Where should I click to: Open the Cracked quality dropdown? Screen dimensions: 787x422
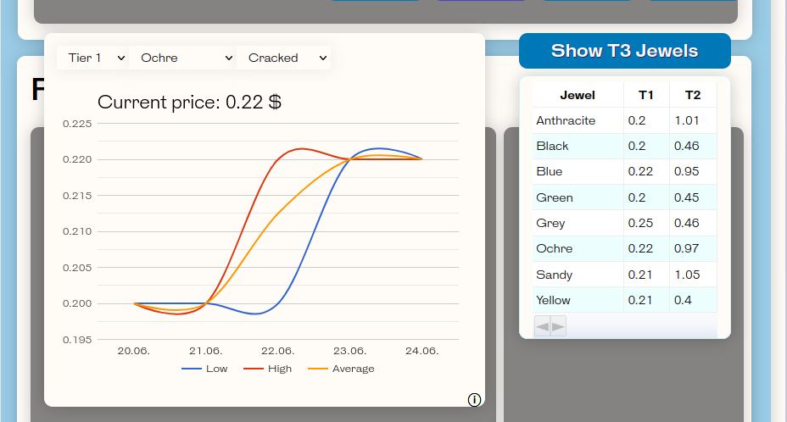286,58
